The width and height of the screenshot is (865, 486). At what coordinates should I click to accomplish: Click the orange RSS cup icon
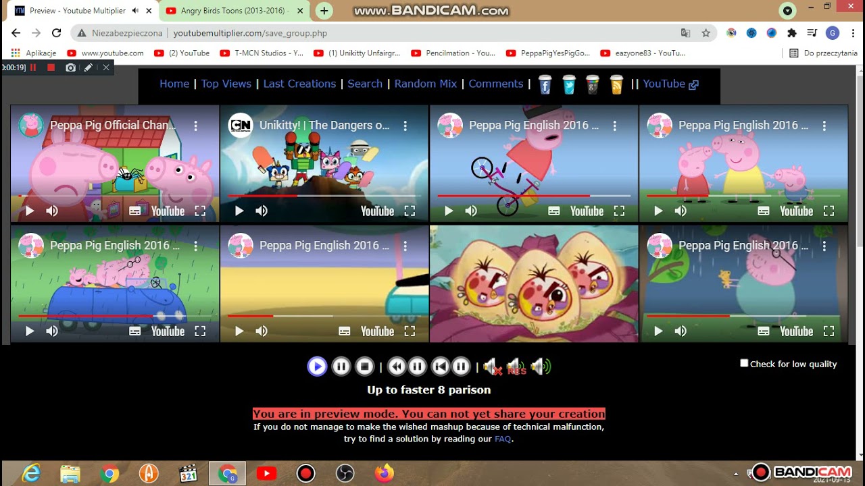616,84
